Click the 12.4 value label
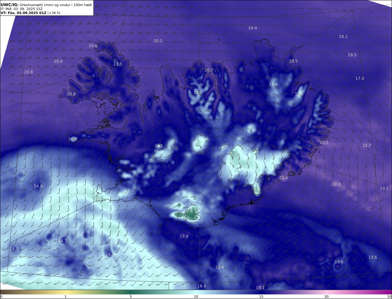392x299 pixels. [219, 267]
